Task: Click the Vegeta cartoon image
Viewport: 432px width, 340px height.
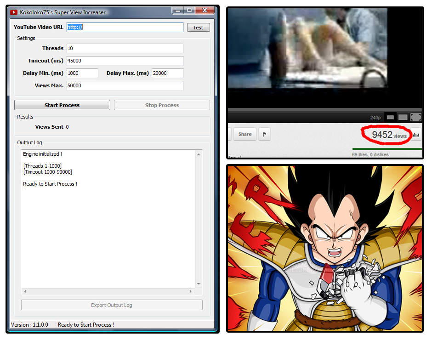Action: (x=325, y=248)
